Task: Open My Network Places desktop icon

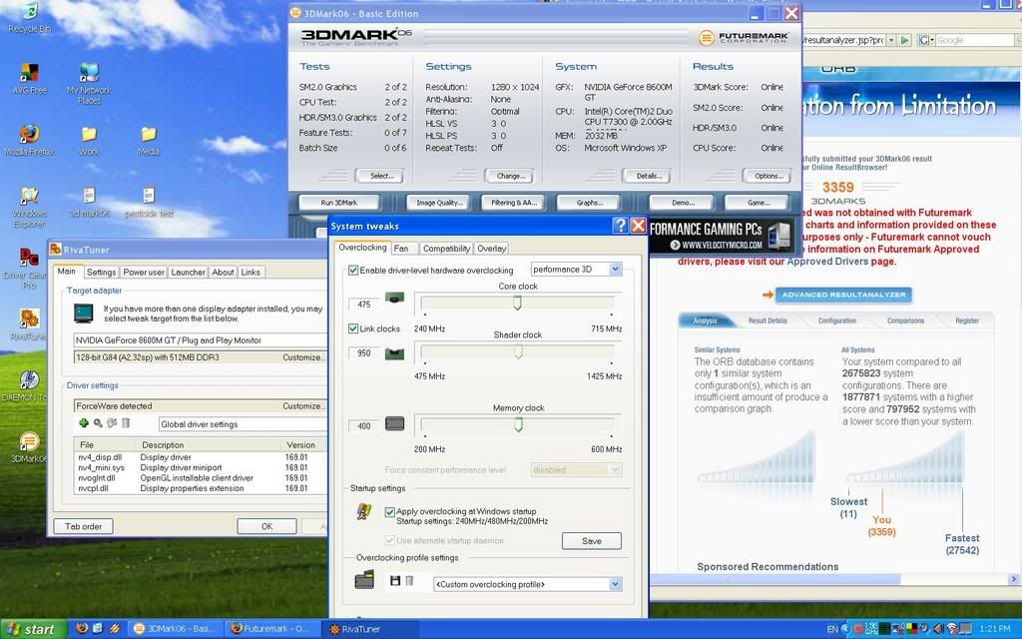Action: 89,84
